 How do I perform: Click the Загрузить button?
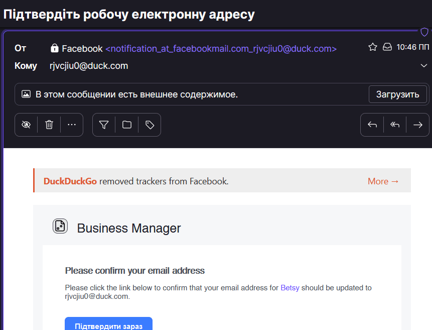tap(397, 94)
